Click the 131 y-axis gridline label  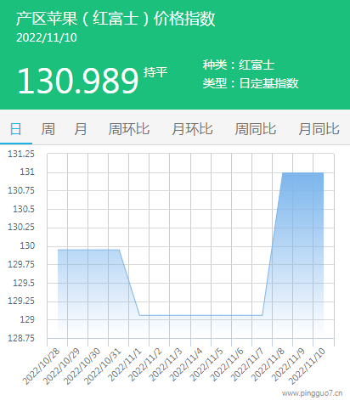tap(27, 172)
